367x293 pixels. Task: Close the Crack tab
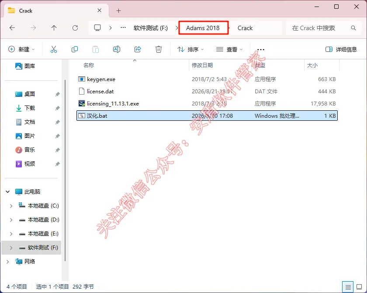(x=100, y=10)
